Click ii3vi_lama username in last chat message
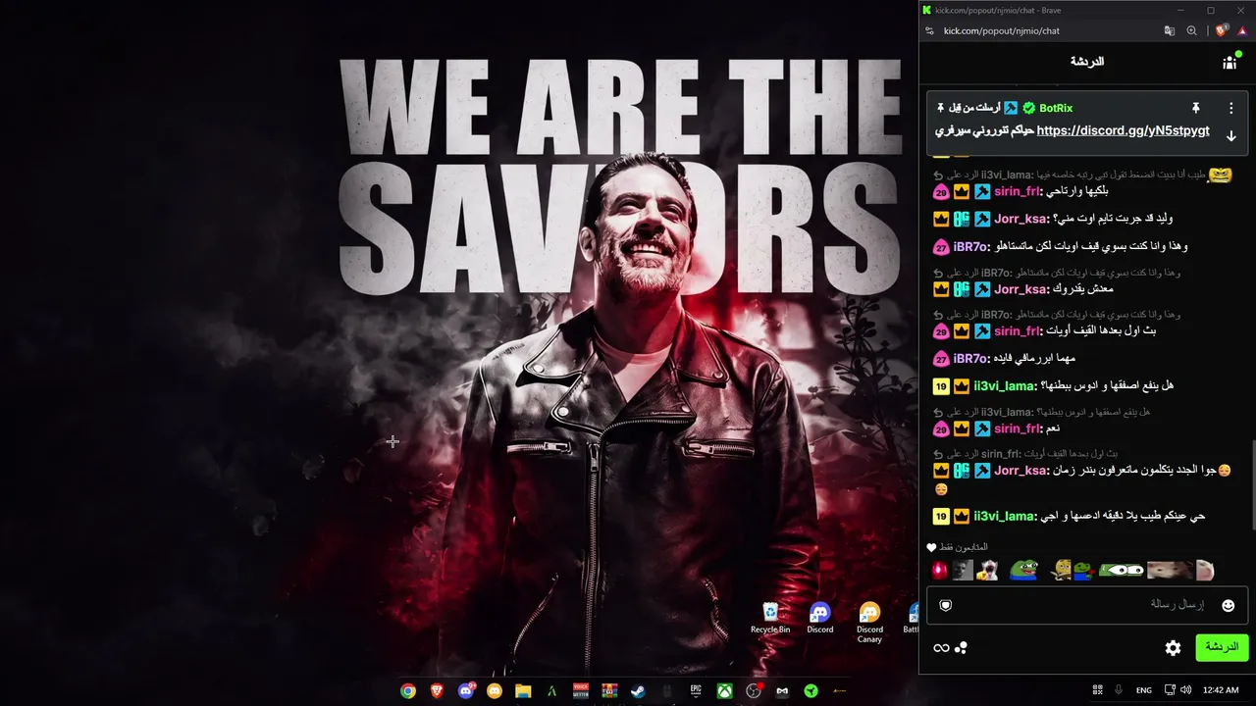This screenshot has height=706, width=1256. 1004,516
